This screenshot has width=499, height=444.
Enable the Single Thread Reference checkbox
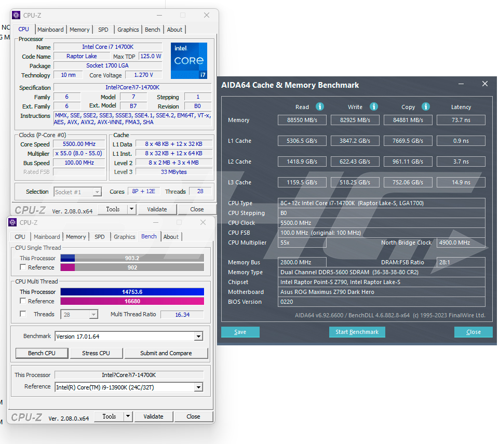pyautogui.click(x=23, y=267)
